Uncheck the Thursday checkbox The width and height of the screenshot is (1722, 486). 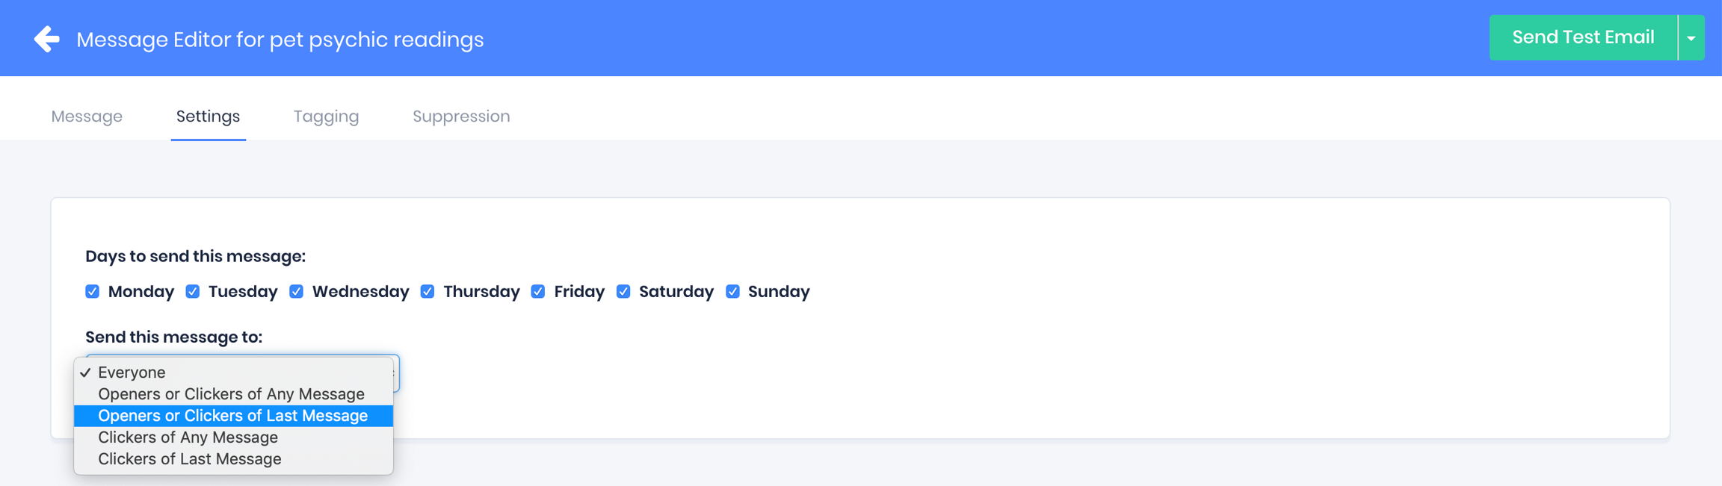pos(428,291)
